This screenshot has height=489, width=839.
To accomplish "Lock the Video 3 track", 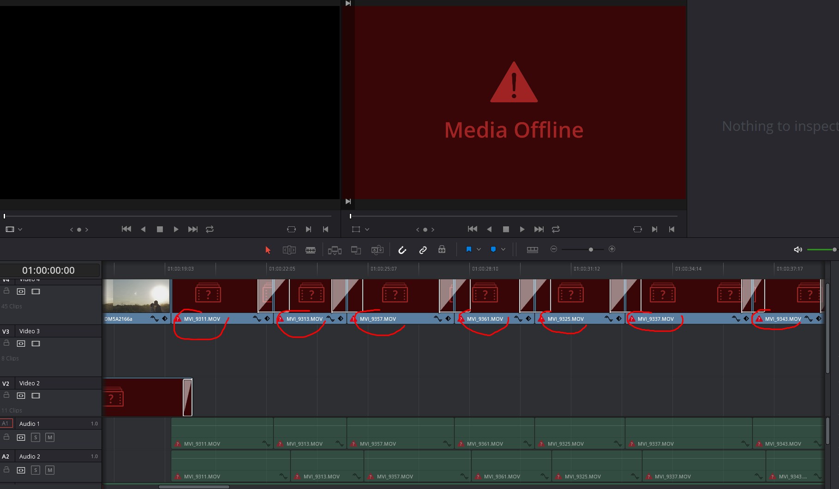I will 6,343.
